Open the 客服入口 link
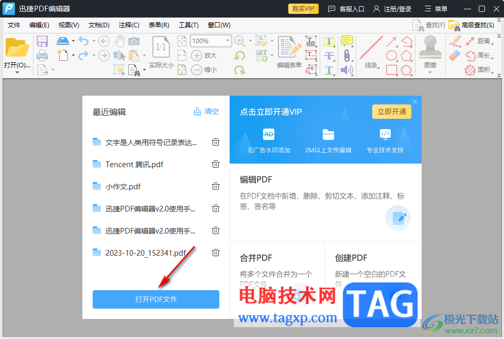This screenshot has height=339, width=504. pyautogui.click(x=346, y=9)
